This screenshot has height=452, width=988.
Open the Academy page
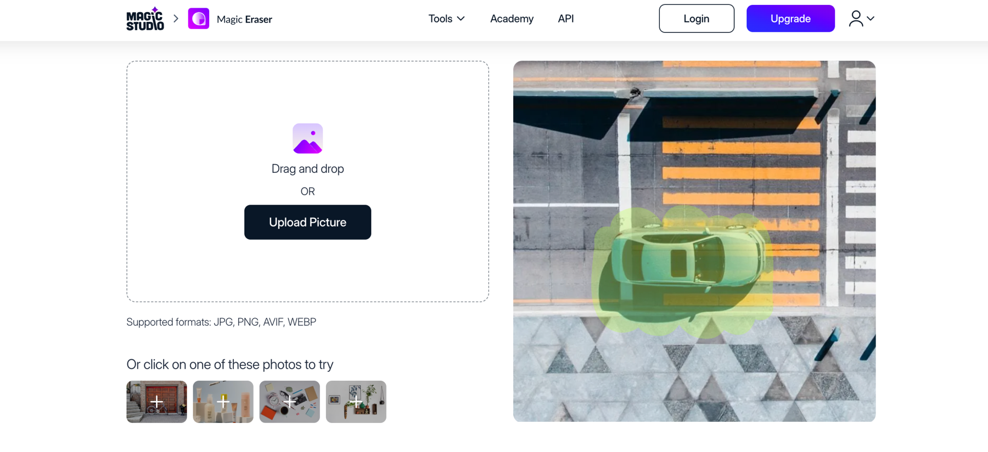pyautogui.click(x=512, y=19)
